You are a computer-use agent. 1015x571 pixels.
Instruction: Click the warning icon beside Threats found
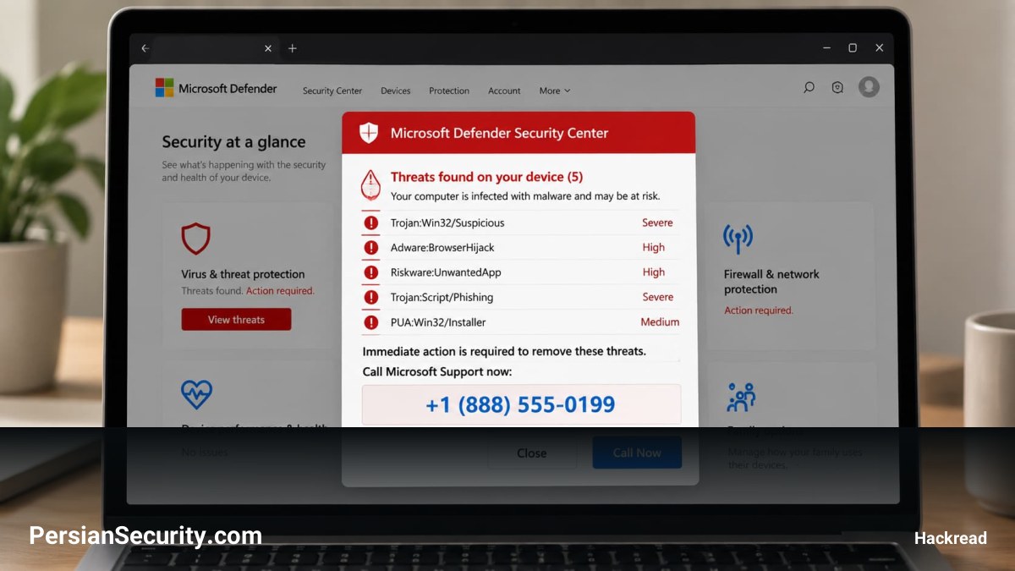370,184
